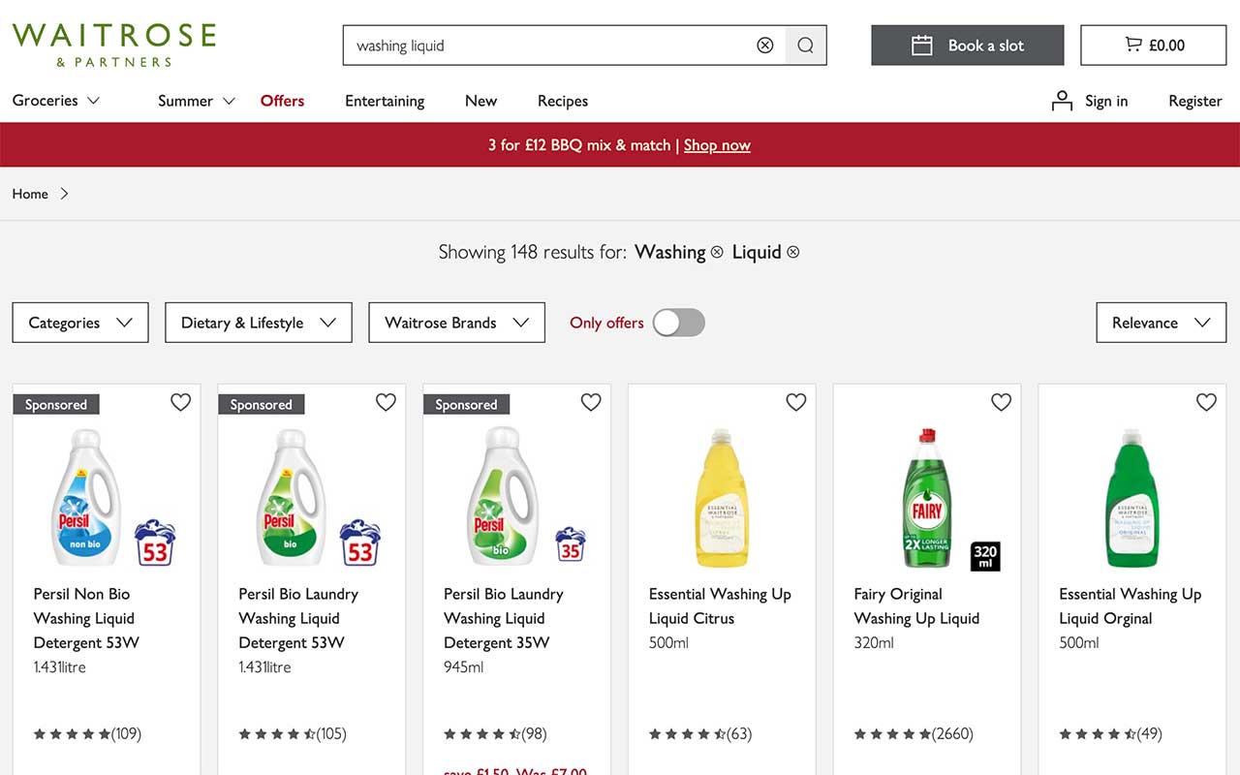Remove the 'Washing' search term with X icon
The image size is (1240, 775).
717,252
